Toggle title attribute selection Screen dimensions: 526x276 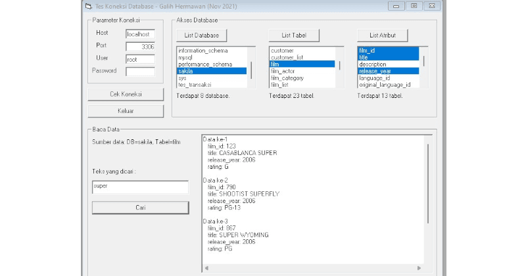point(389,57)
